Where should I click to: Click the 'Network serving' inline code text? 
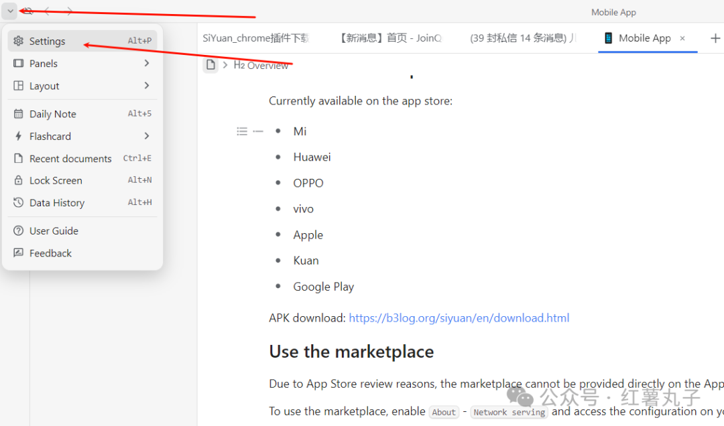coord(509,412)
